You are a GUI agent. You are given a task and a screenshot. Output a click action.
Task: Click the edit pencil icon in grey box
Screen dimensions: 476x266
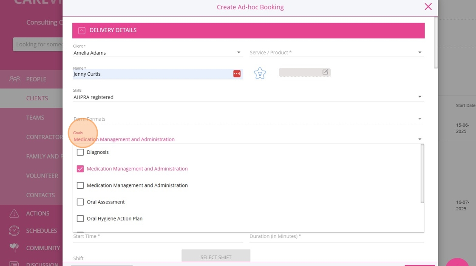pyautogui.click(x=325, y=72)
